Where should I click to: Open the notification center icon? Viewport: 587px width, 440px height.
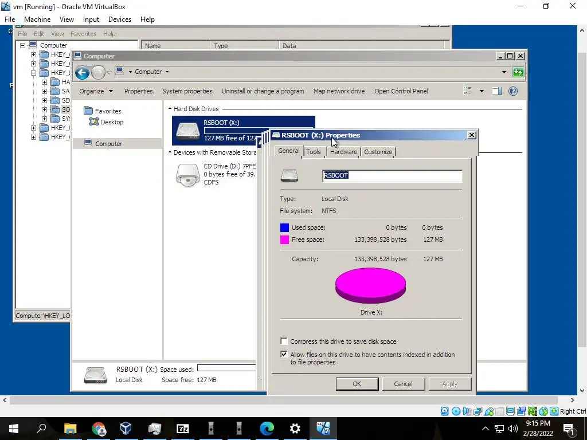coord(569,429)
